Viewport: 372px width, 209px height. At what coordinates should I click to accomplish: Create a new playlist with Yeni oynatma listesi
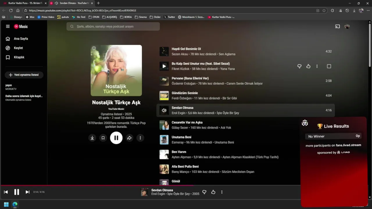24,75
